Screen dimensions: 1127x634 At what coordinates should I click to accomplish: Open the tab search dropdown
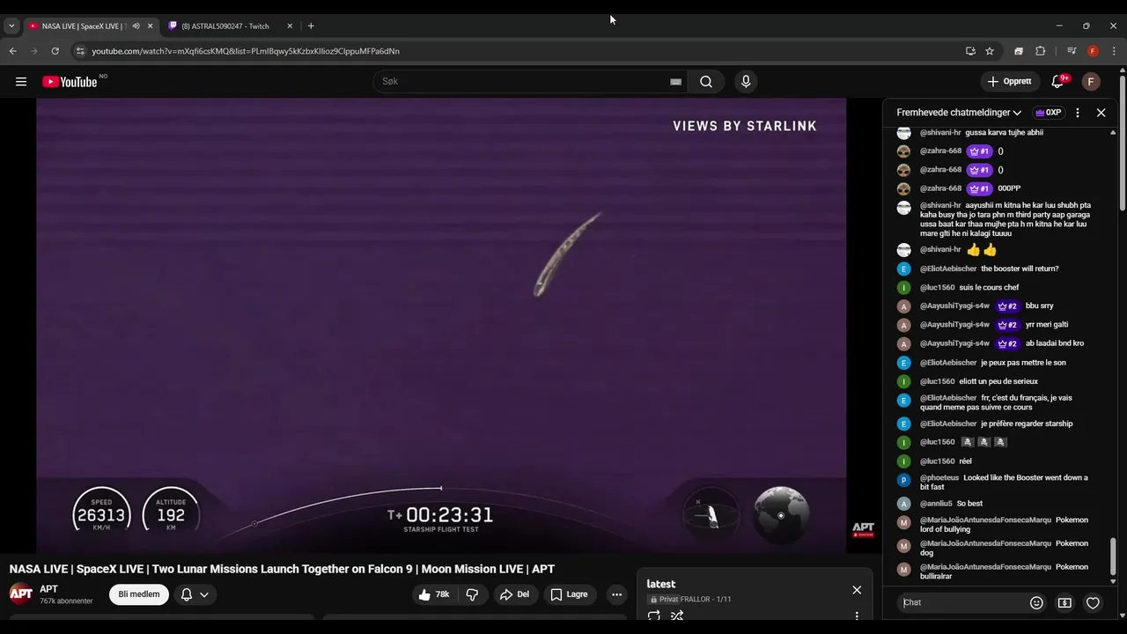click(x=11, y=26)
